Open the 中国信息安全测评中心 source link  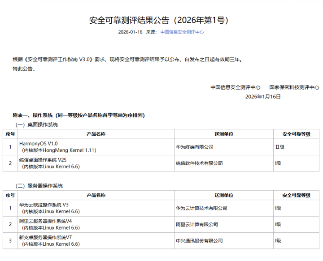click(x=182, y=32)
